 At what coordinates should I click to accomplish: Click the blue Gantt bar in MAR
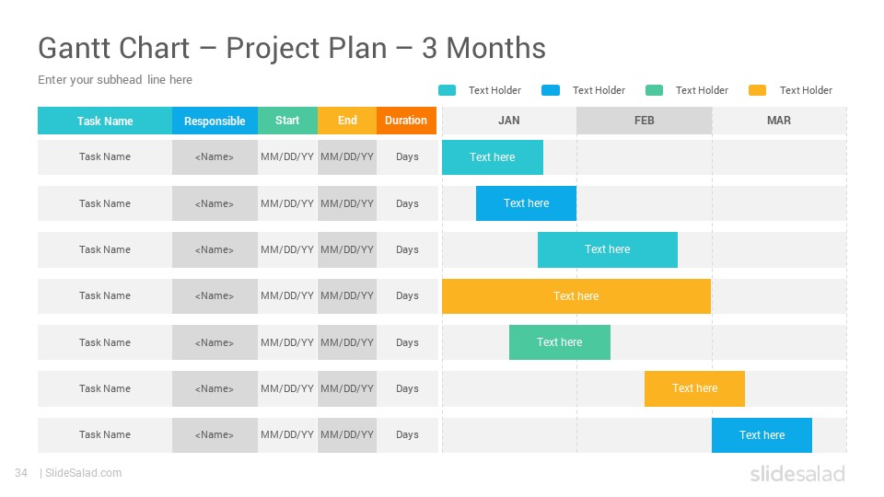pos(762,435)
